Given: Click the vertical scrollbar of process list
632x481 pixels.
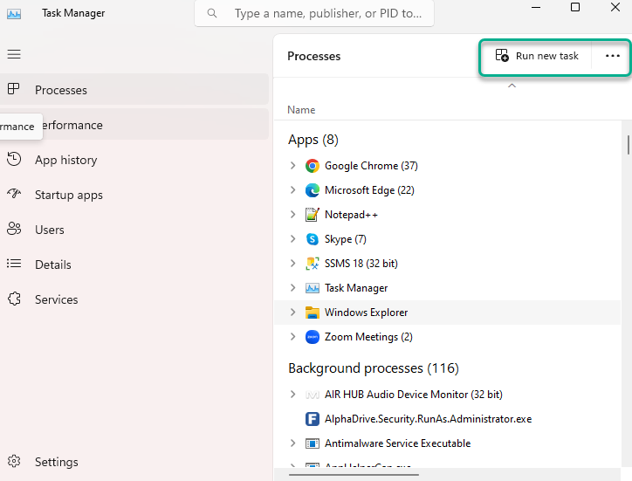Looking at the screenshot, I should (x=628, y=145).
